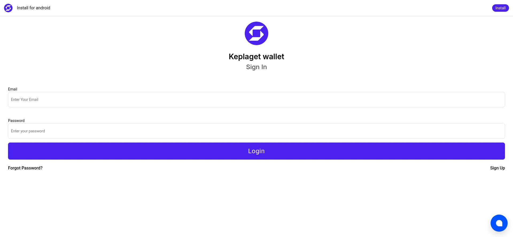Click the Sign In subtitle text
The height and width of the screenshot is (237, 513).
(x=256, y=67)
